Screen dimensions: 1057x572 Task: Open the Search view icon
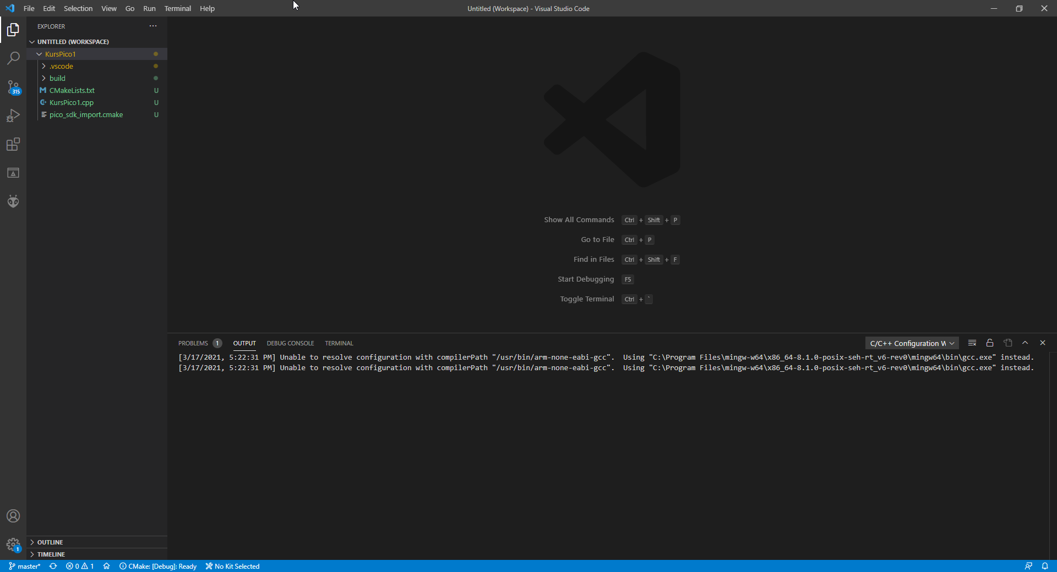(13, 58)
